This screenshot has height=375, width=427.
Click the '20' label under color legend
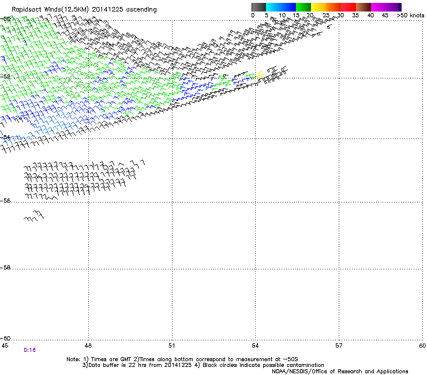coord(310,15)
